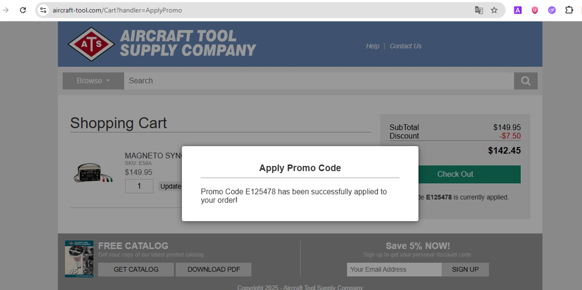The height and width of the screenshot is (290, 582).
Task: Click the Apply Promo Code dialog heading
Action: 300,168
